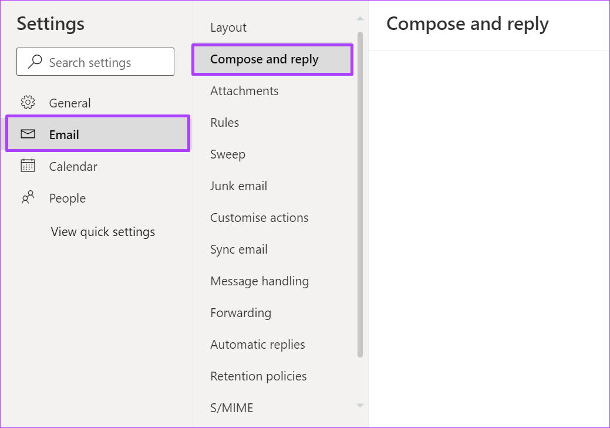Click the Email envelope icon

28,134
